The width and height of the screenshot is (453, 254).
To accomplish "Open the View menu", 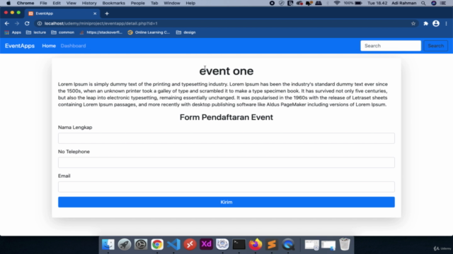I will click(71, 3).
